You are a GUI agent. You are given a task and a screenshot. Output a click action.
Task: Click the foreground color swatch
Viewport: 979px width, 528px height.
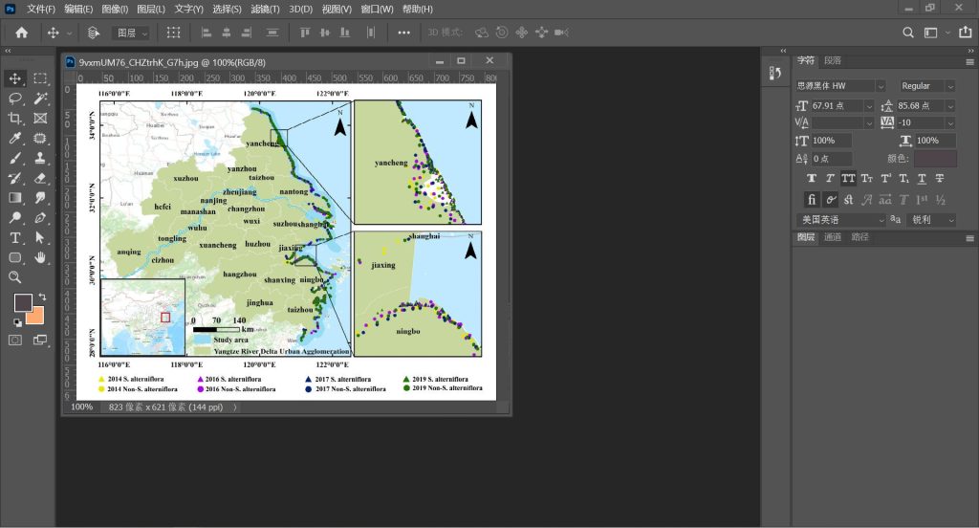(x=23, y=302)
